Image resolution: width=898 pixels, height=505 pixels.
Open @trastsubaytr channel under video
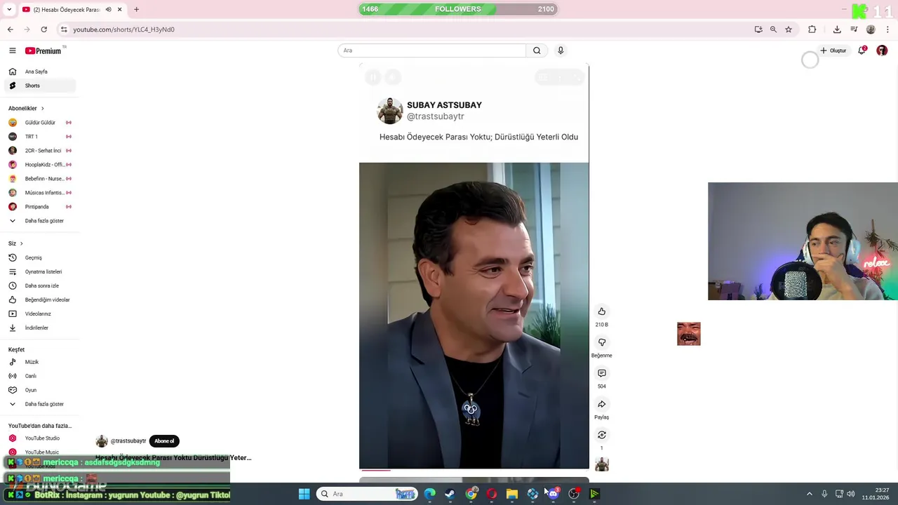tap(128, 441)
